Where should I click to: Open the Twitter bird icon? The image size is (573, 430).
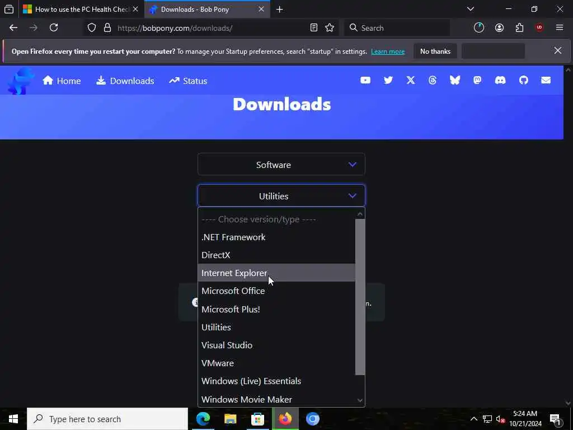388,80
